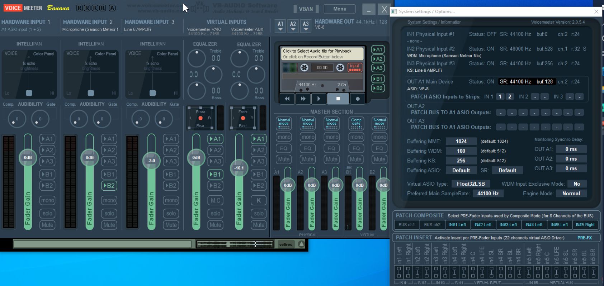Screen dimensions: 604x286
Task: Toggle M.C button on VAIO strip
Action: tap(215, 200)
